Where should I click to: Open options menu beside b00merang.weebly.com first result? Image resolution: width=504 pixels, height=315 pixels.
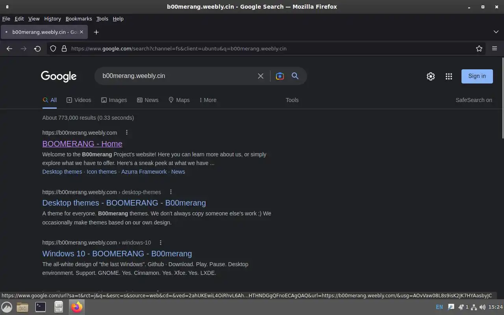pyautogui.click(x=126, y=132)
